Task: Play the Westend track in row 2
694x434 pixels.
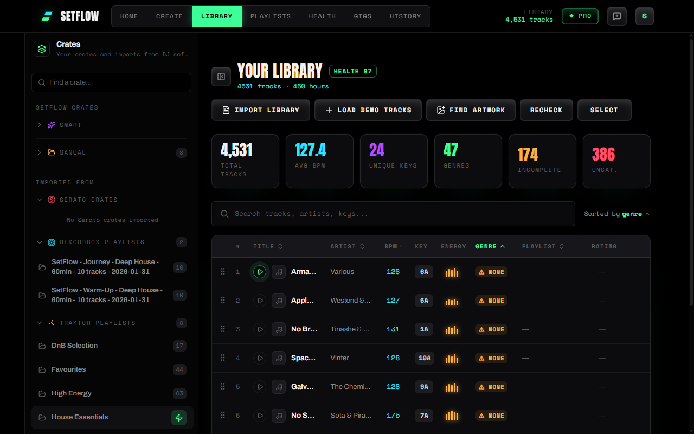Action: pos(260,301)
